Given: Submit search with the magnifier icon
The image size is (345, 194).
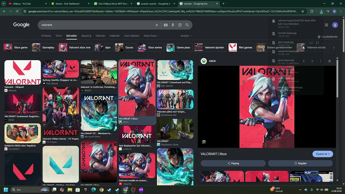Looking at the screenshot, I should pyautogui.click(x=187, y=25).
